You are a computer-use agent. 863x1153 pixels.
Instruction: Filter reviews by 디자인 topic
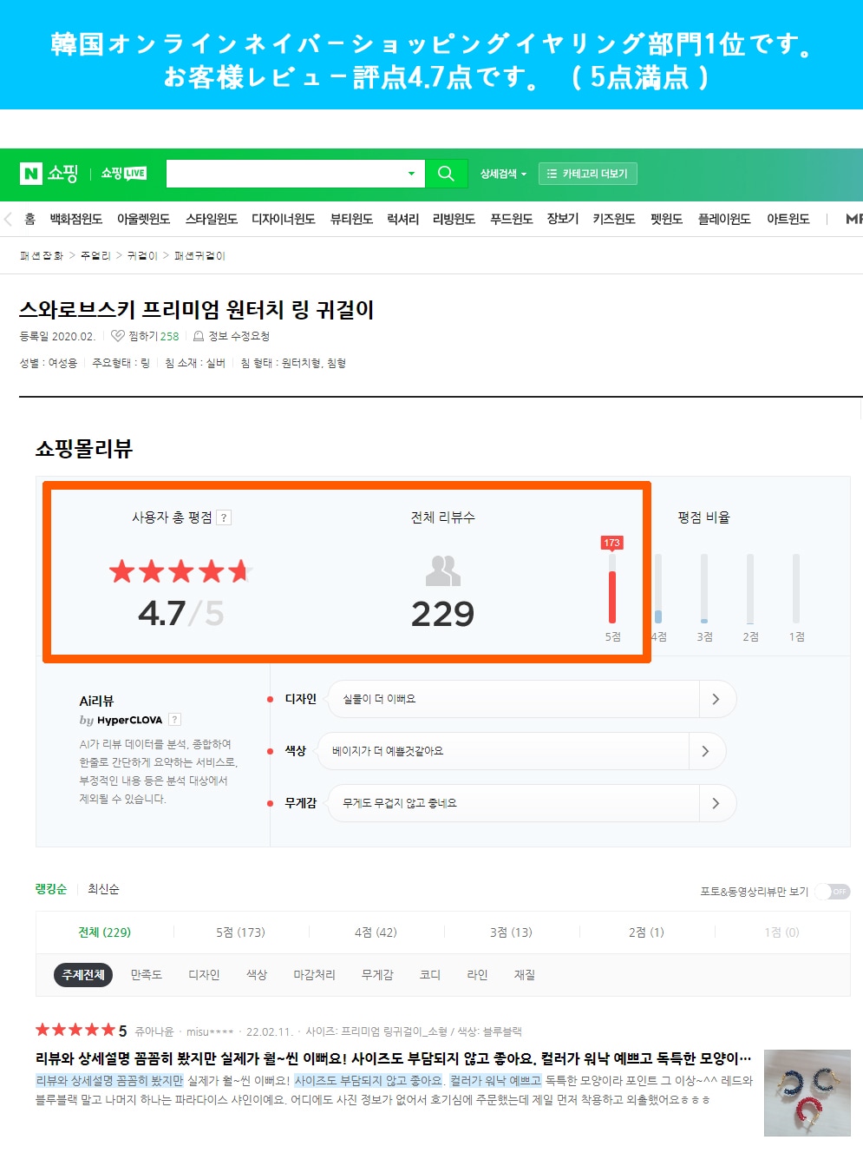coord(204,975)
